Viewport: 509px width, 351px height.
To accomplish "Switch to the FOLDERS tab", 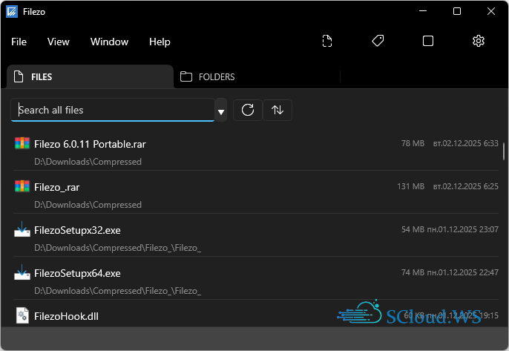I will 208,76.
